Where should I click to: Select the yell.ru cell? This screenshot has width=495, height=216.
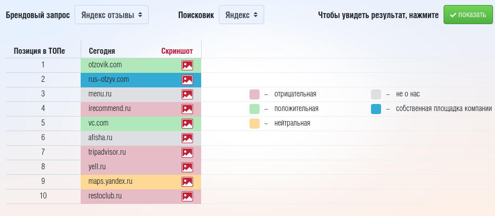point(141,167)
